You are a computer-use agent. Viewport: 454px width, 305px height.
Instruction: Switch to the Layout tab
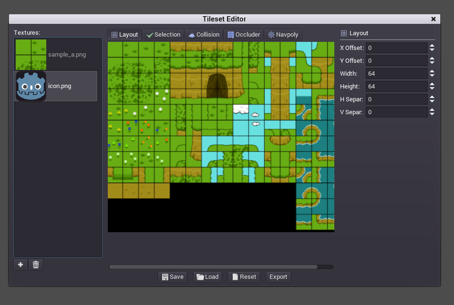(x=124, y=35)
